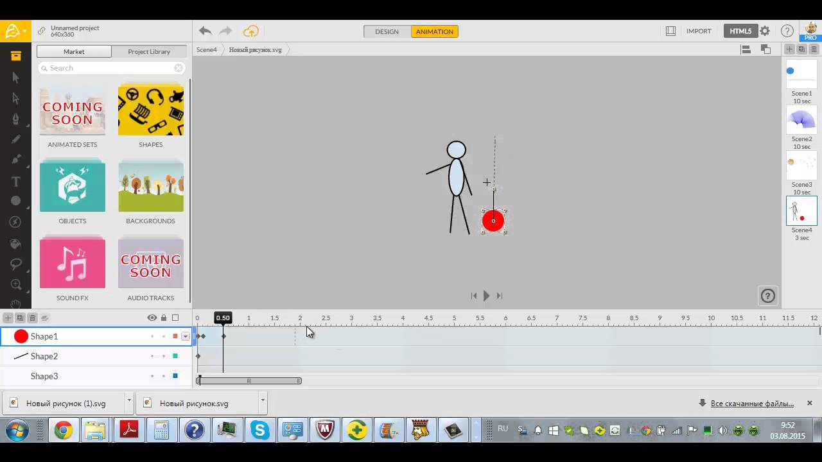Screen dimensions: 822x462
Task: Toggle visibility of all layers eye icon
Action: [152, 318]
